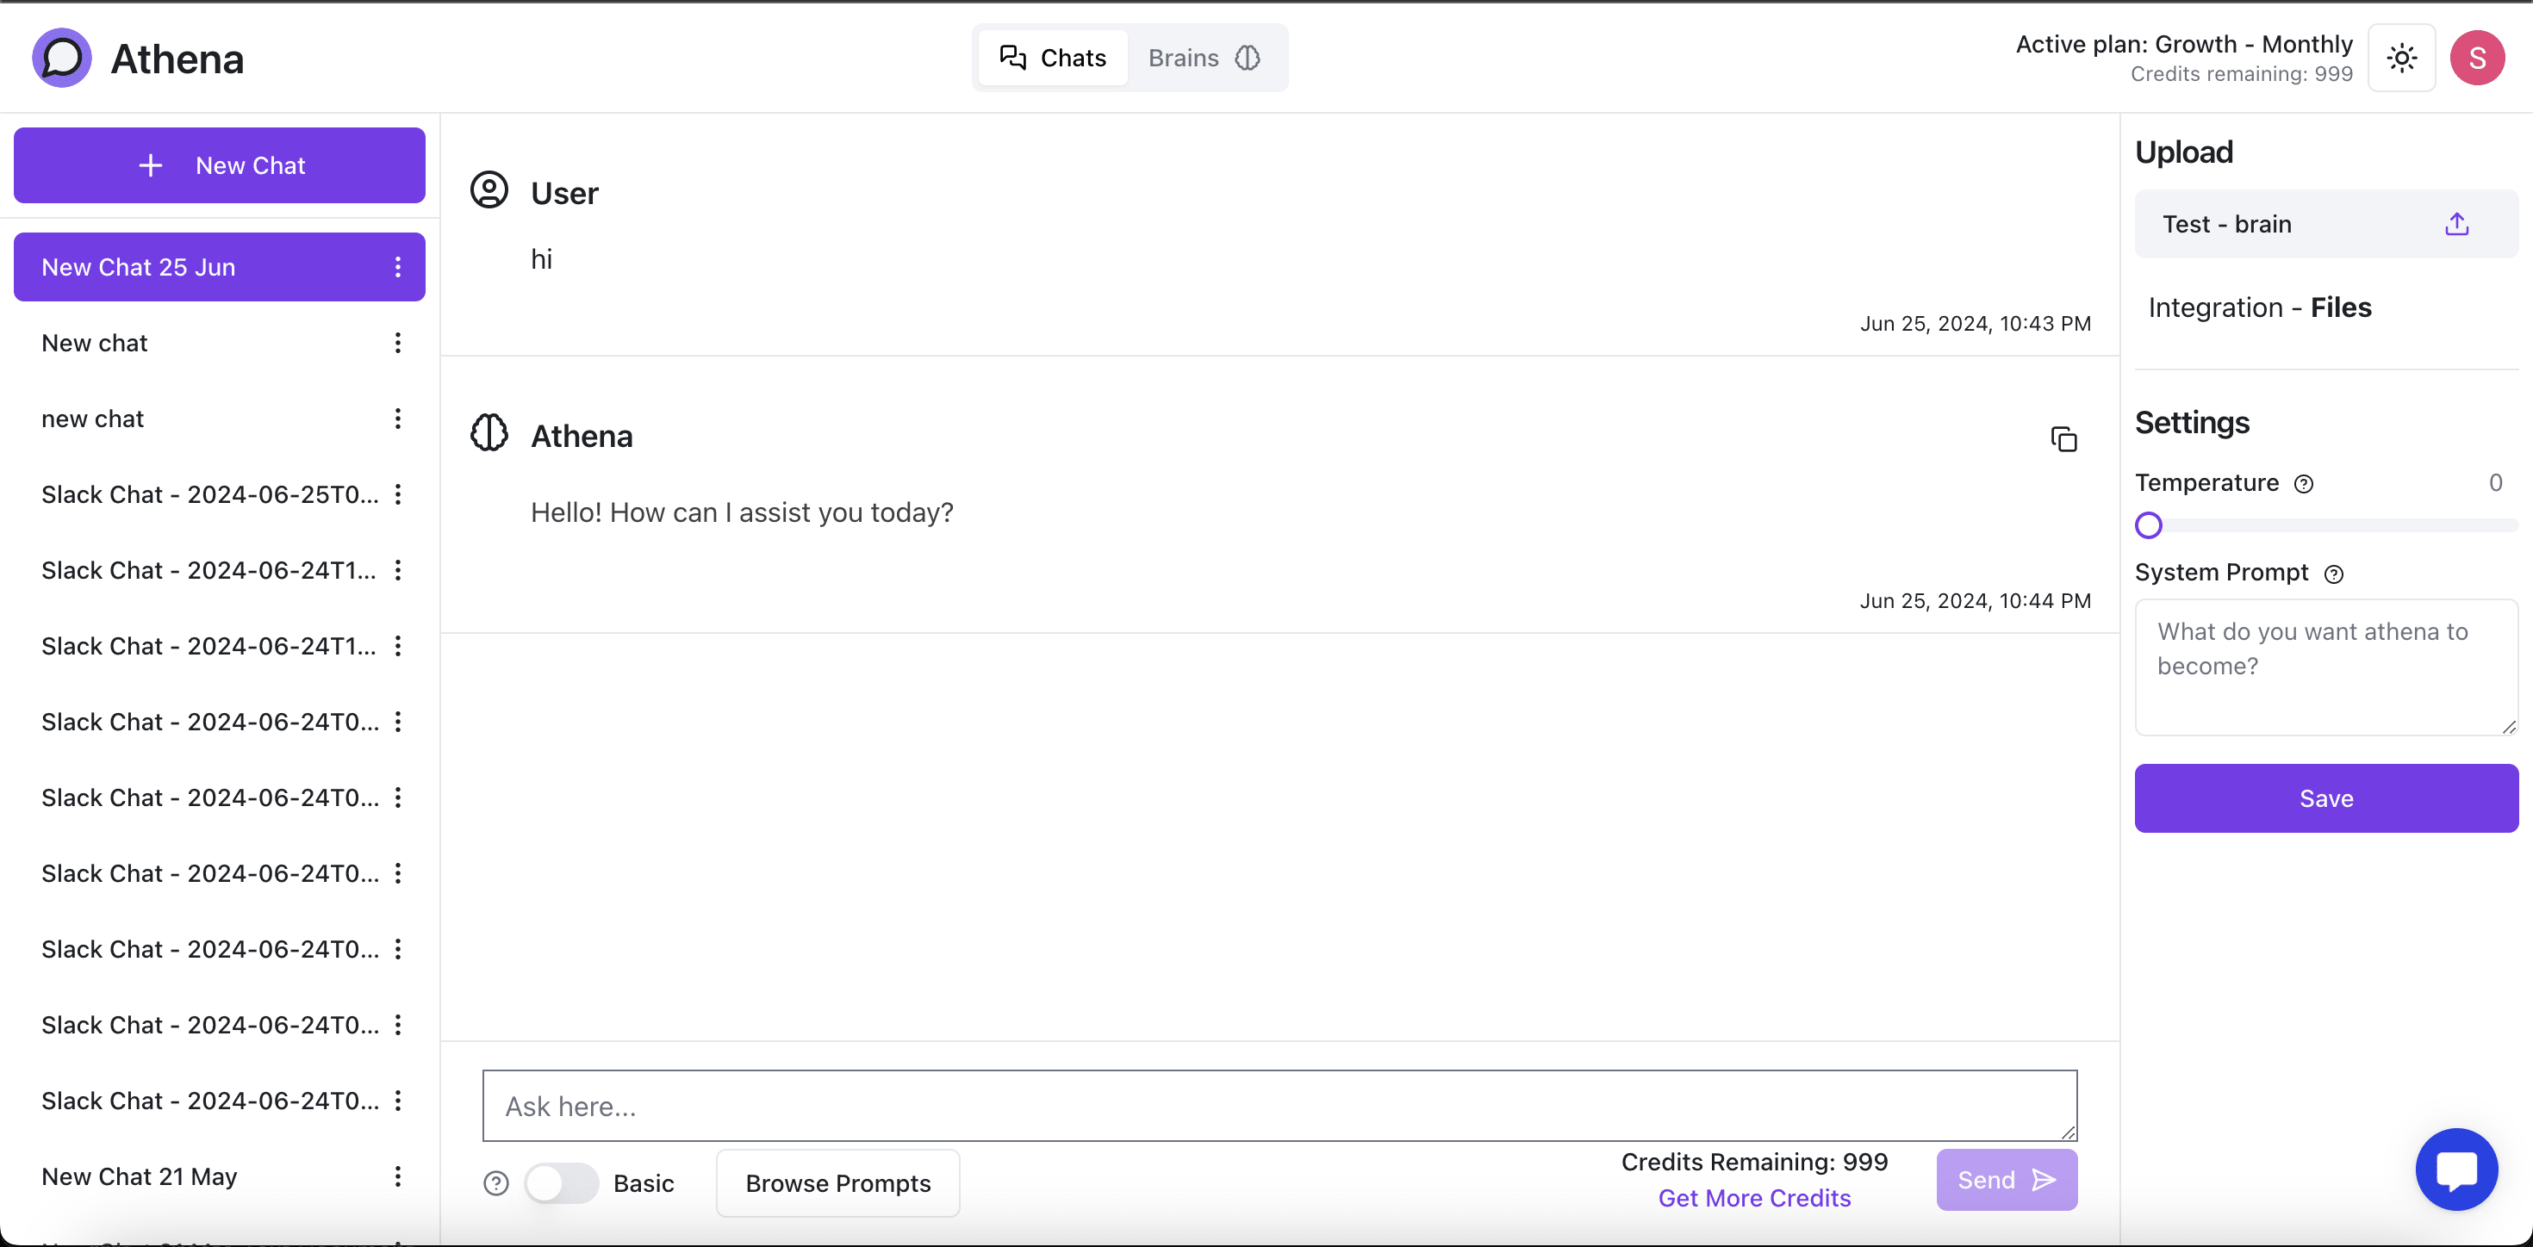
Task: Switch to the Brains tab
Action: pos(1204,58)
